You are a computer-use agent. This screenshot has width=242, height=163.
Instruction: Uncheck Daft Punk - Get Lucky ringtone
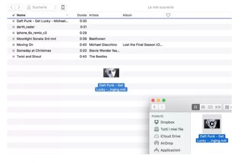pyautogui.click(x=13, y=21)
